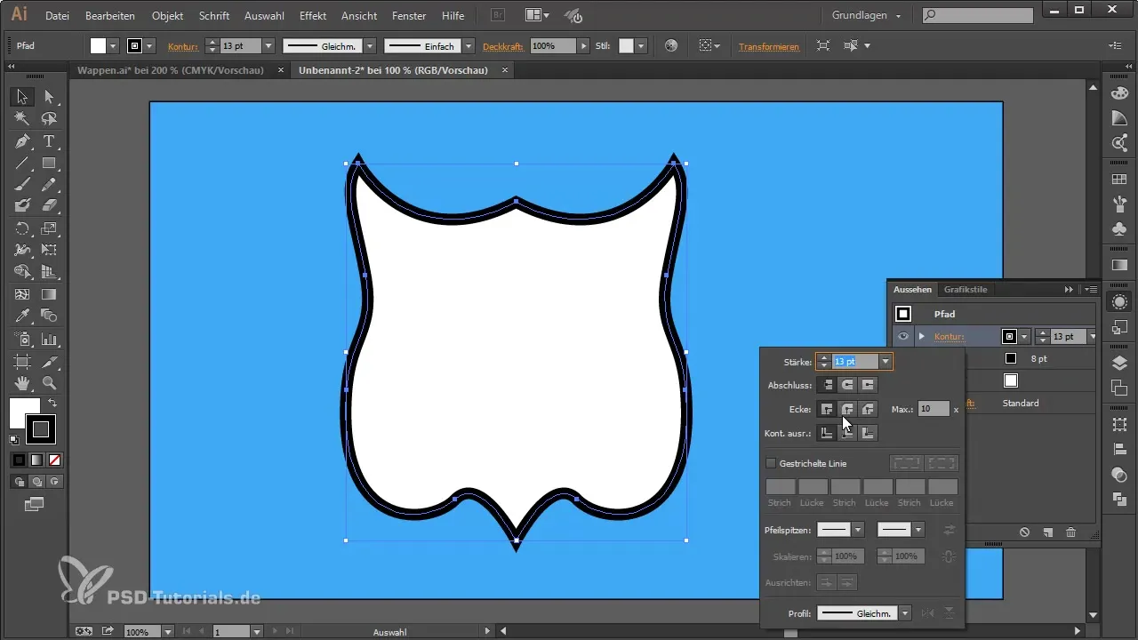Viewport: 1138px width, 640px height.
Task: Choose bevel join for Ecke
Action: tap(868, 409)
